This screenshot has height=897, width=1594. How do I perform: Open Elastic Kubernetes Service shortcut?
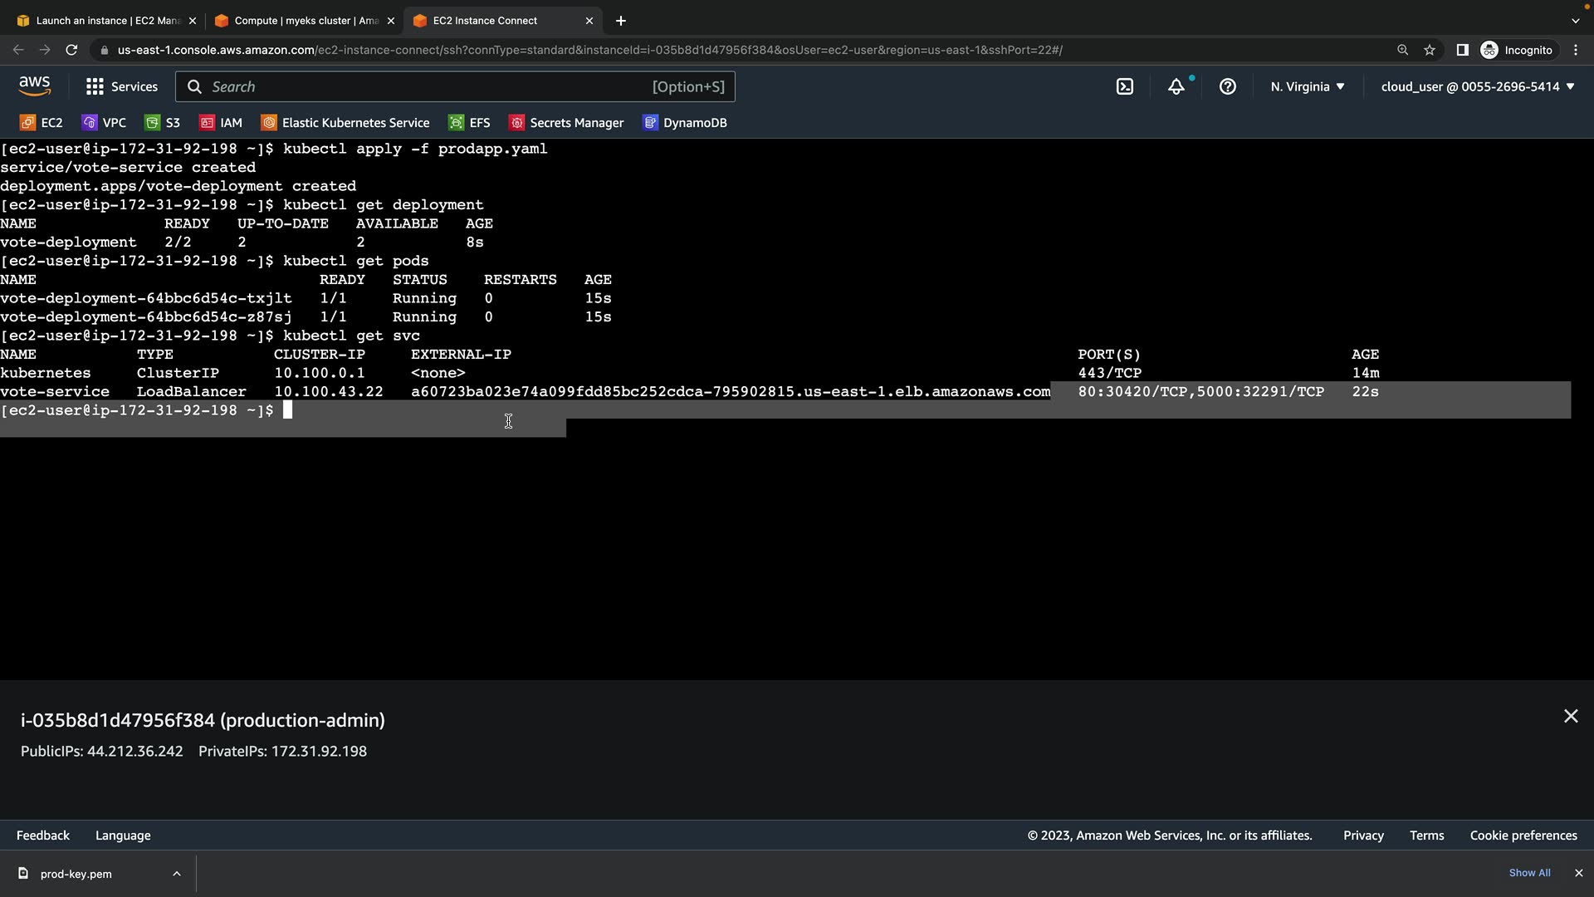[x=345, y=123]
